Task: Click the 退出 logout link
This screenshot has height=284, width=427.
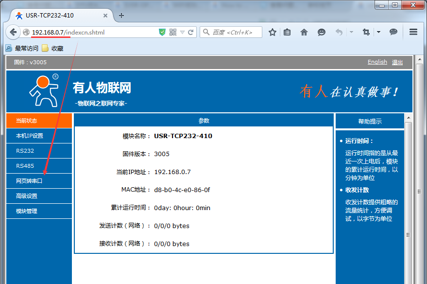Action: tap(397, 62)
